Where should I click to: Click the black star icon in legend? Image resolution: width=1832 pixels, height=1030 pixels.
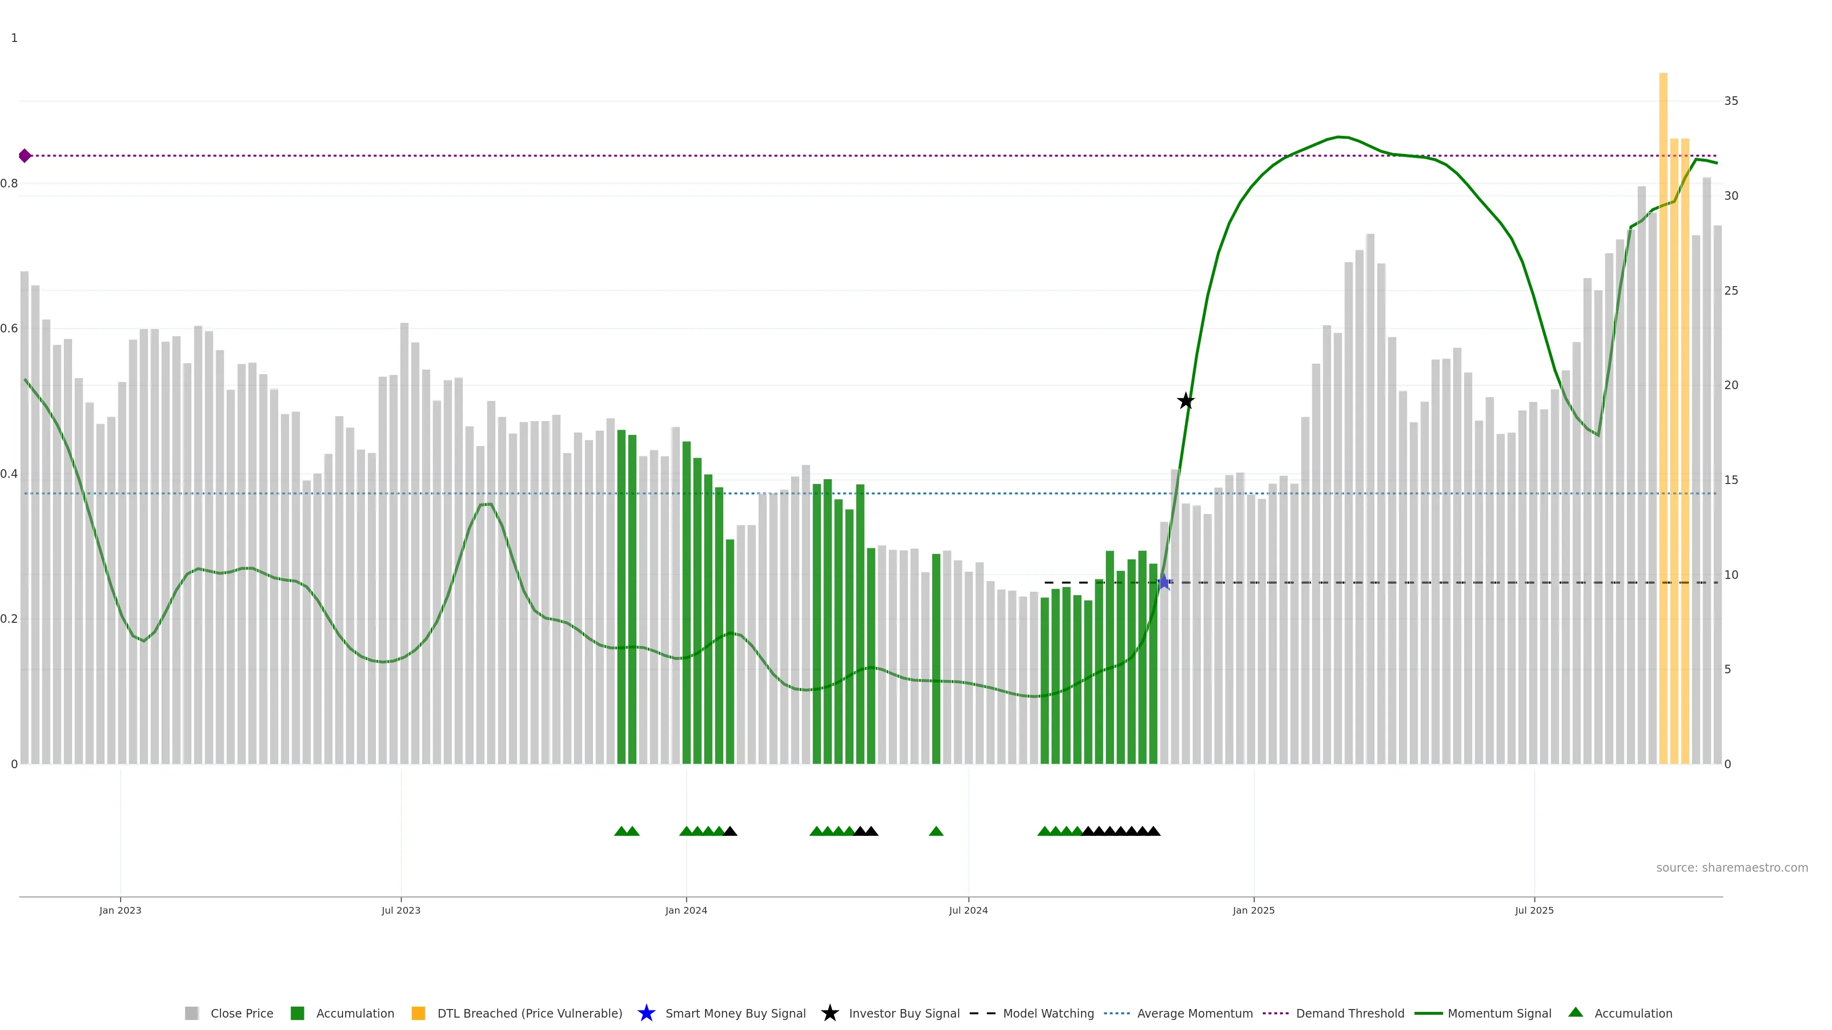[829, 1013]
